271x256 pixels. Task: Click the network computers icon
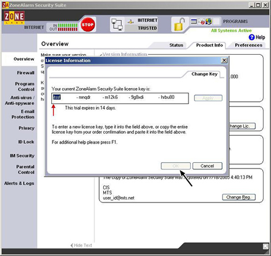(x=117, y=24)
